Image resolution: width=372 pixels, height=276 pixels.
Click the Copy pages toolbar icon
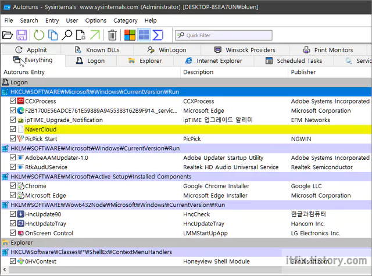pos(53,35)
